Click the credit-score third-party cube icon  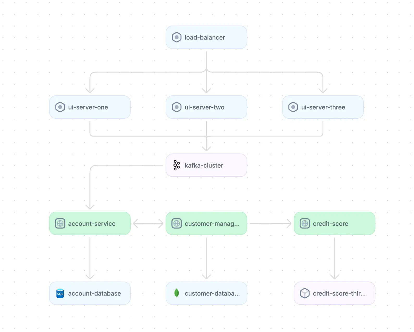coord(305,293)
